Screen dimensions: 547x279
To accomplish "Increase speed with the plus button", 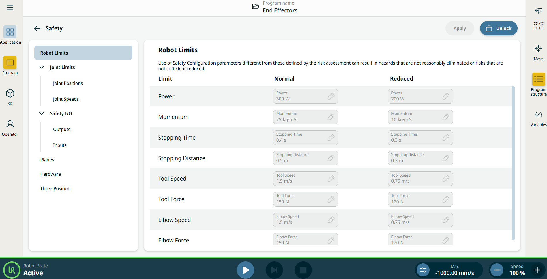I will [537, 270].
